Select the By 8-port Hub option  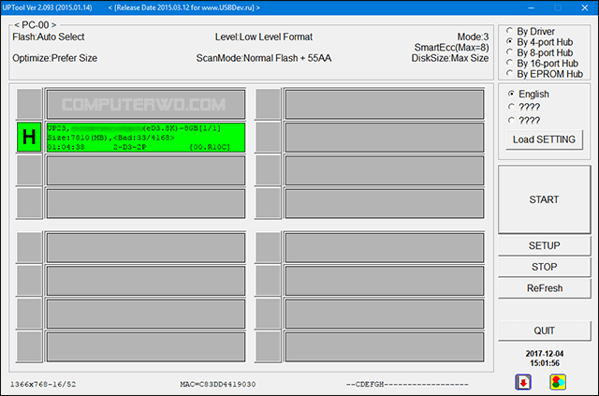point(540,52)
